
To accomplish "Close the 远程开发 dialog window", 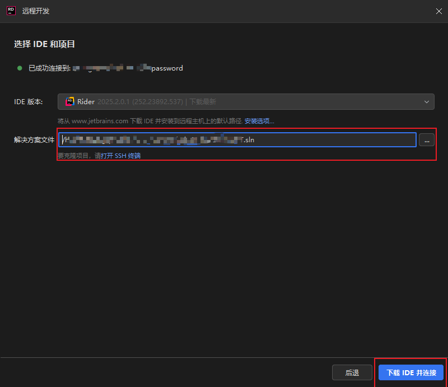I will coord(438,11).
